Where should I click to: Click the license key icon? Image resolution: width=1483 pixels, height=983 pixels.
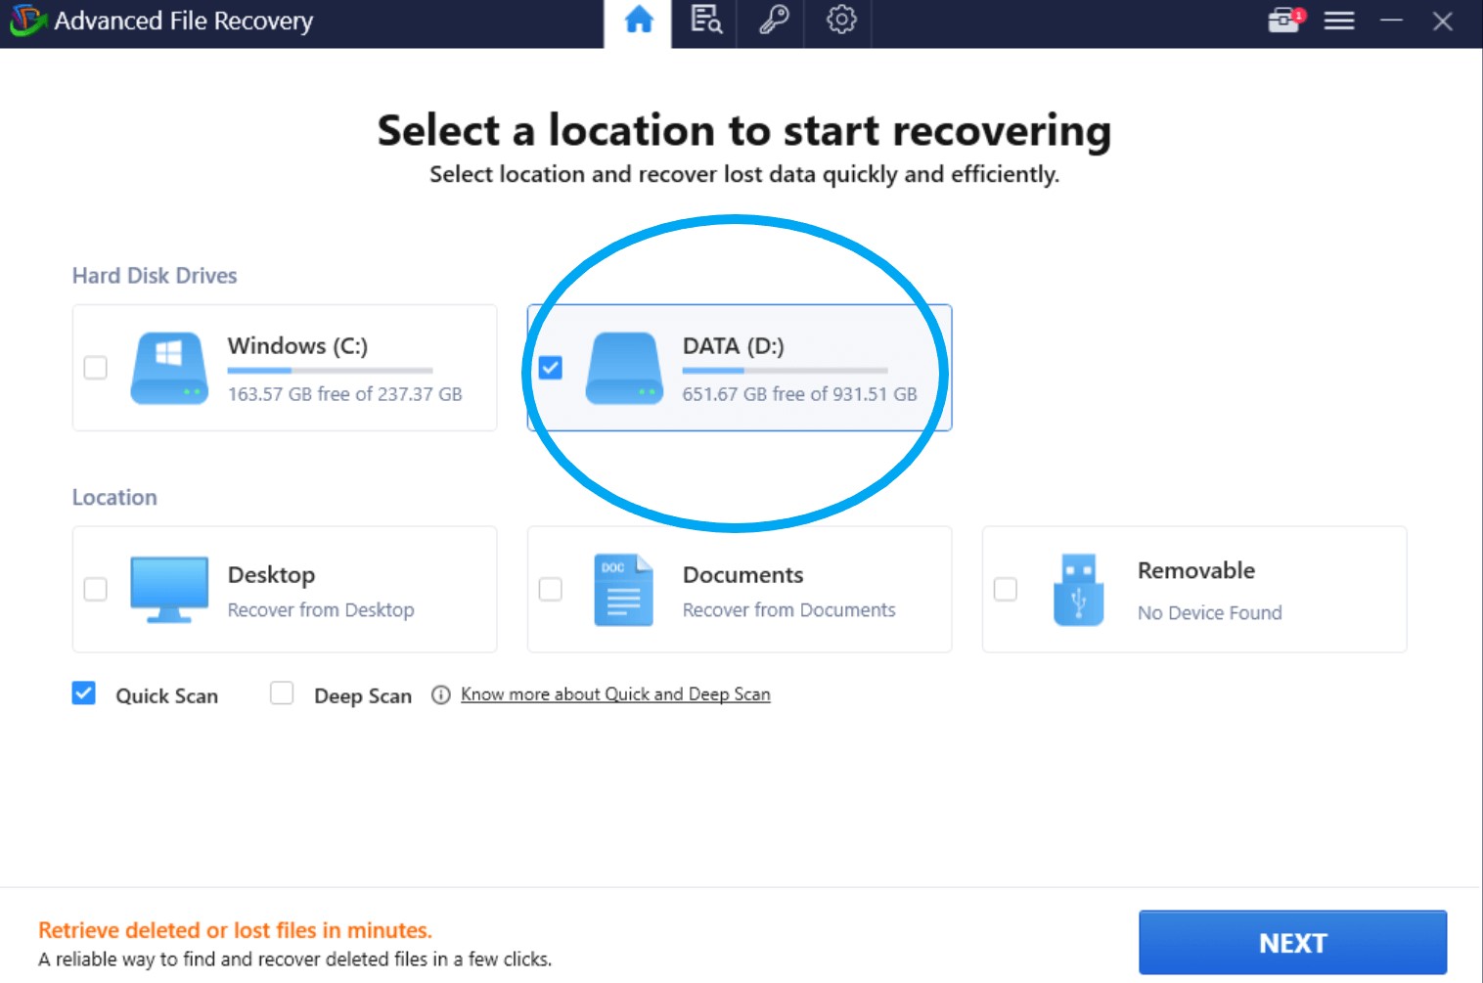774,21
